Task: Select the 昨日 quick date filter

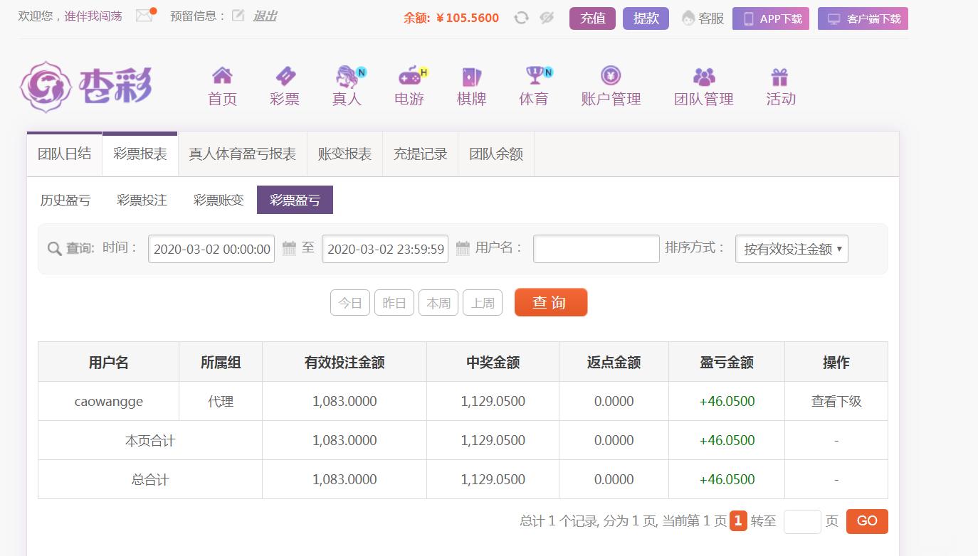Action: [394, 303]
